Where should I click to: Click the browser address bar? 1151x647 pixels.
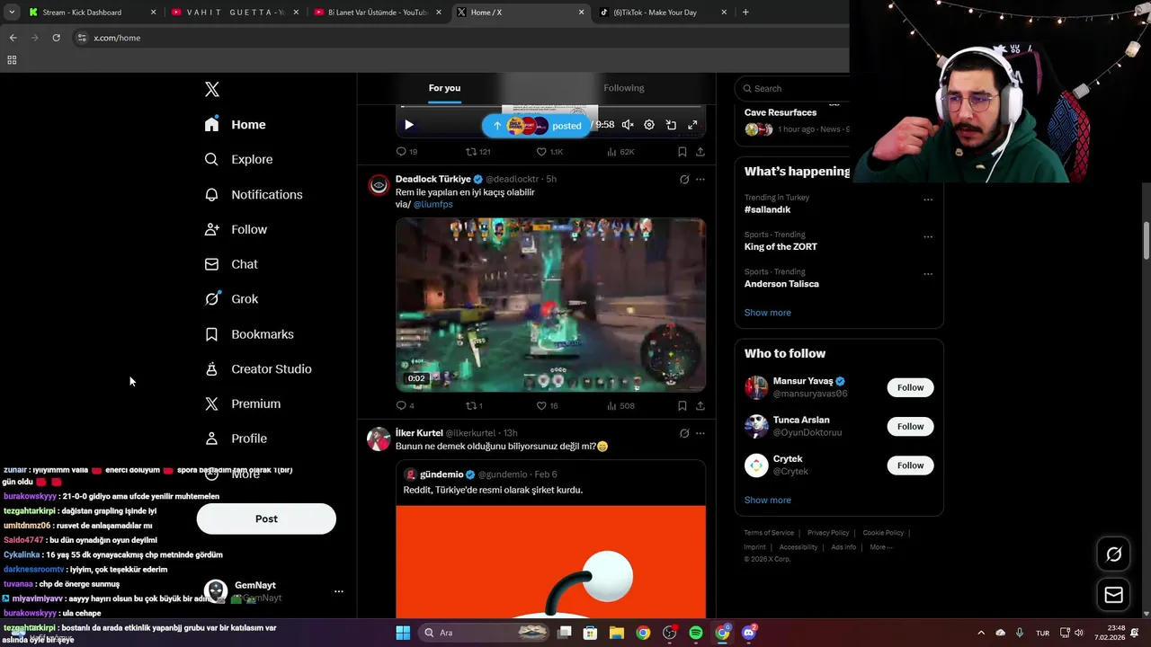point(459,38)
